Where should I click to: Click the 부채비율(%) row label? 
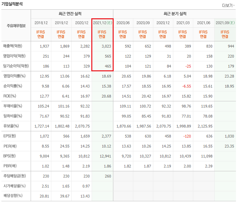[13, 106]
